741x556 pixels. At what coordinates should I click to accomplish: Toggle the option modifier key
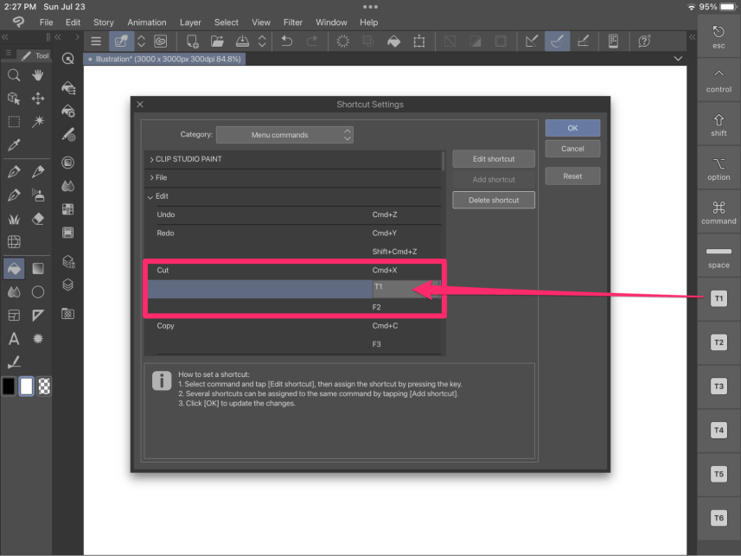pos(719,169)
